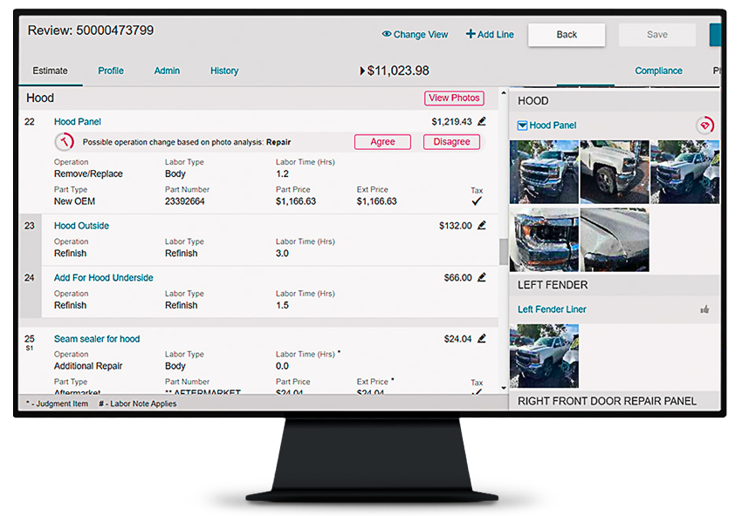Image resolution: width=742 pixels, height=516 pixels.
Task: Toggle the Tax checkmark for Hood Panel
Action: pyautogui.click(x=477, y=200)
